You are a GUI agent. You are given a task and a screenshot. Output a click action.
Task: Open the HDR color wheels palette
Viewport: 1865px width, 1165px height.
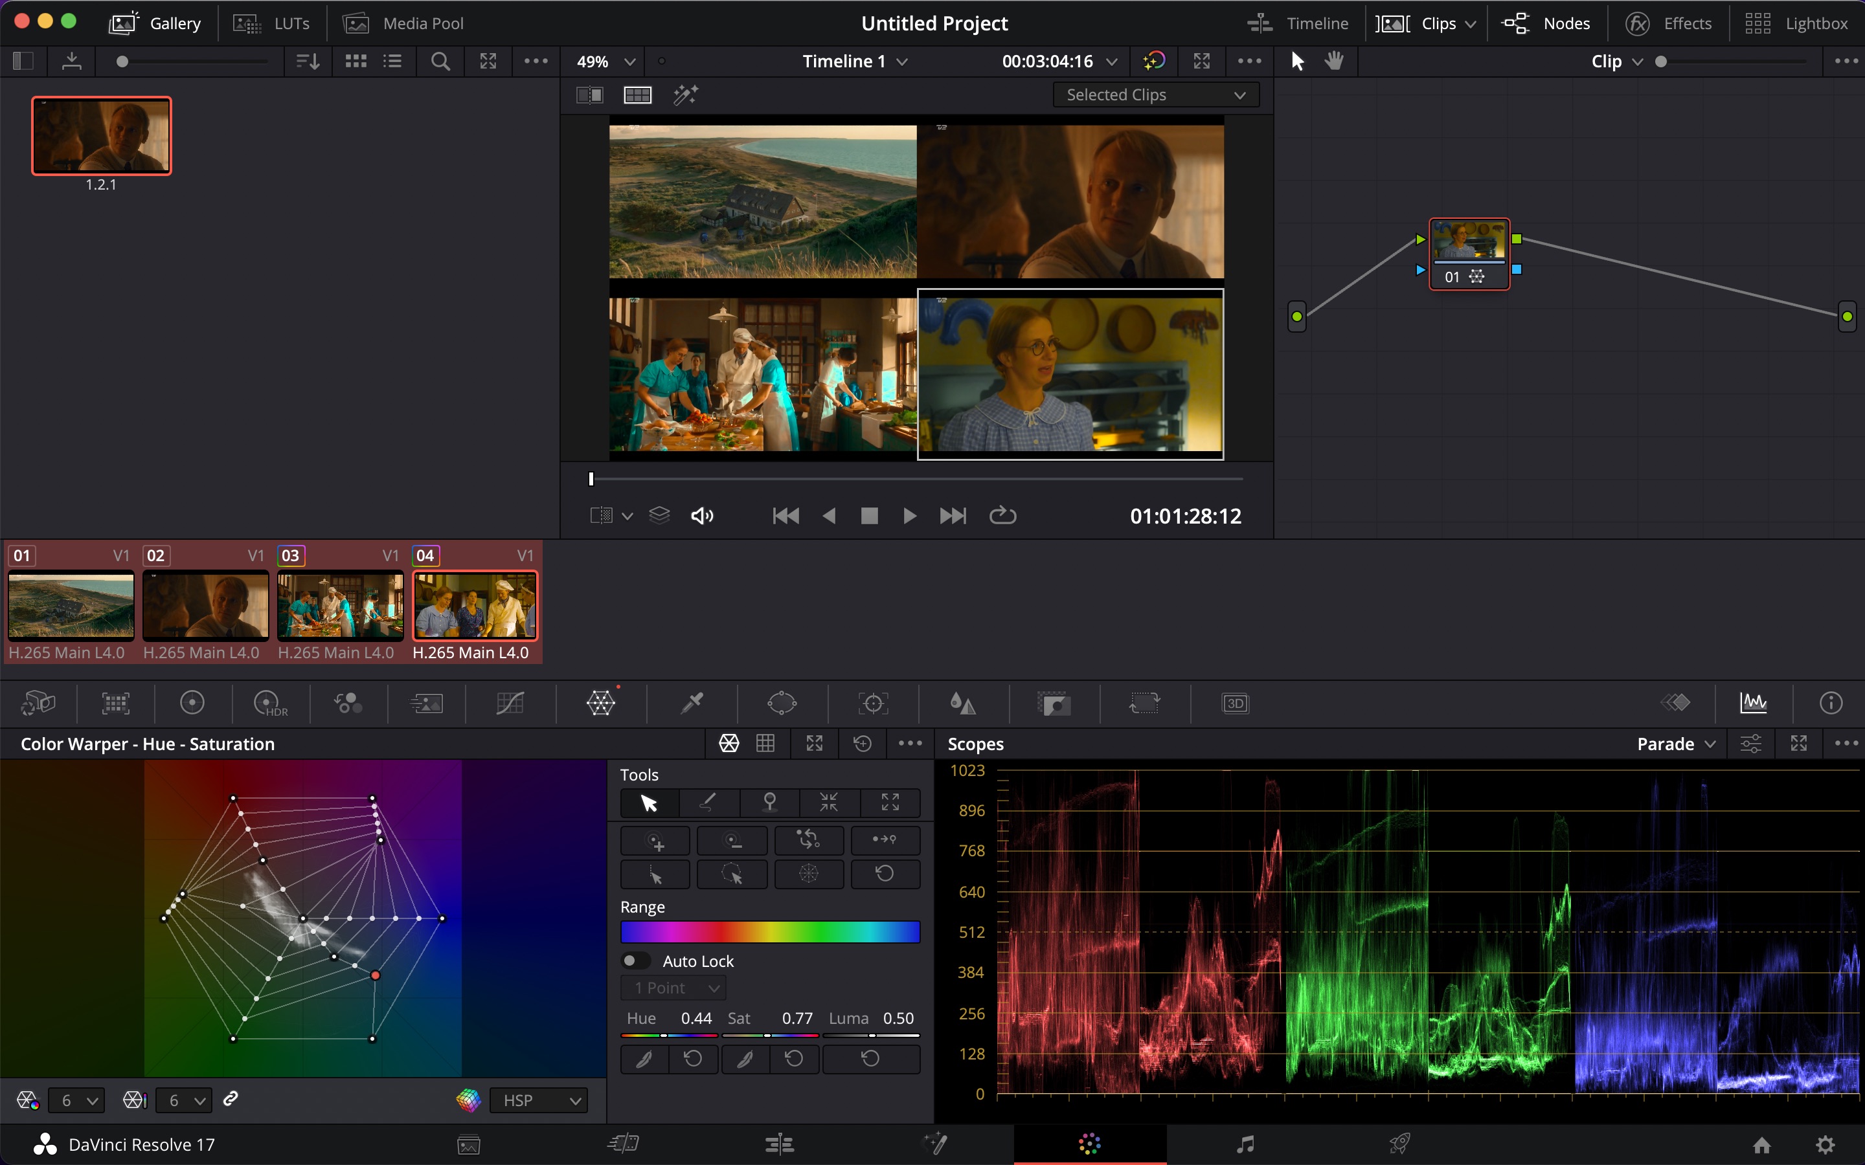pos(270,703)
